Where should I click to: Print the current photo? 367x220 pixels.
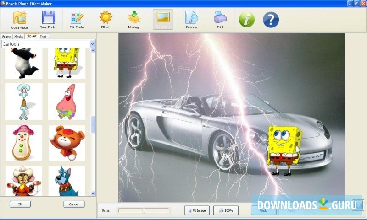pyautogui.click(x=220, y=20)
